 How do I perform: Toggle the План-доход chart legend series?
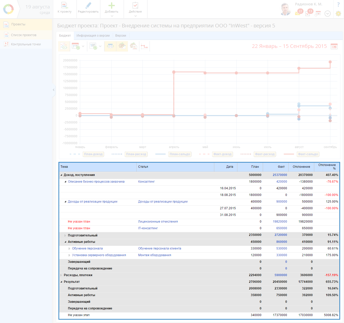[x=93, y=154]
